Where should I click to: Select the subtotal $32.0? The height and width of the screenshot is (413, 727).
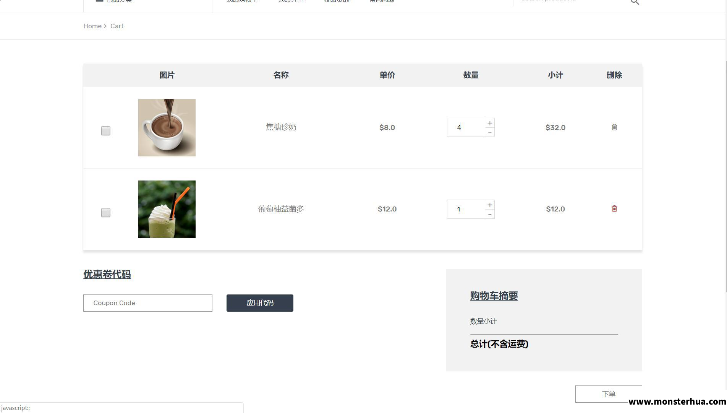point(555,127)
